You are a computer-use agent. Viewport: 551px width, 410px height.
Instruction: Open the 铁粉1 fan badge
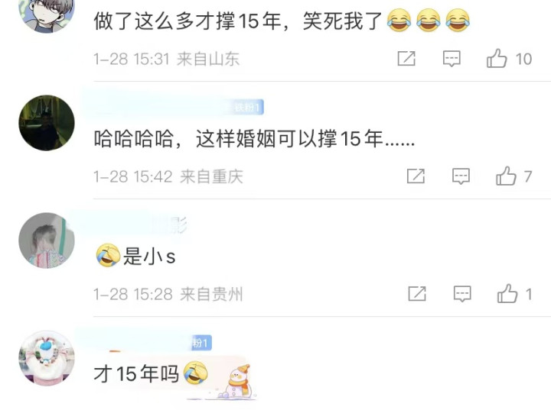point(249,108)
